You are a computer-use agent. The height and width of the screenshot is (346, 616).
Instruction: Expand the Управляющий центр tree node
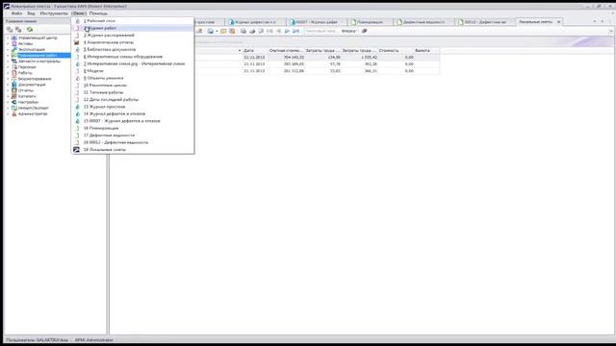click(x=8, y=38)
